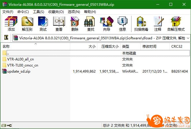
Task: Click the 扫描病毒 (Virus Scan) toolbar icon
Action: point(141,21)
